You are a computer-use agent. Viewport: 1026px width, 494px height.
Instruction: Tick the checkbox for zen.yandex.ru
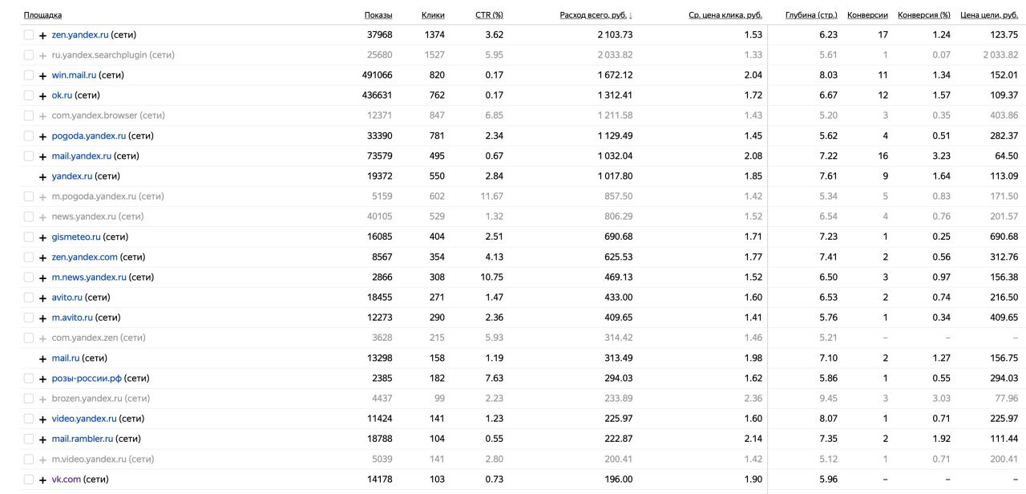click(29, 34)
